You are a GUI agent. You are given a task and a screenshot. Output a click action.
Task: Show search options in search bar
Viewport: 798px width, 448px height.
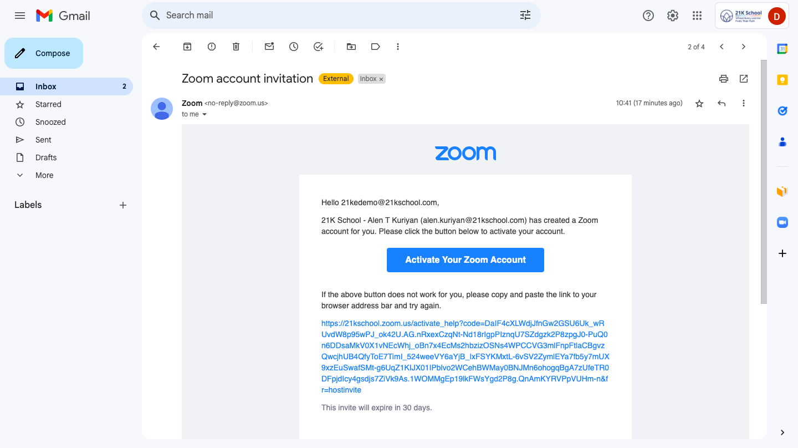[525, 16]
